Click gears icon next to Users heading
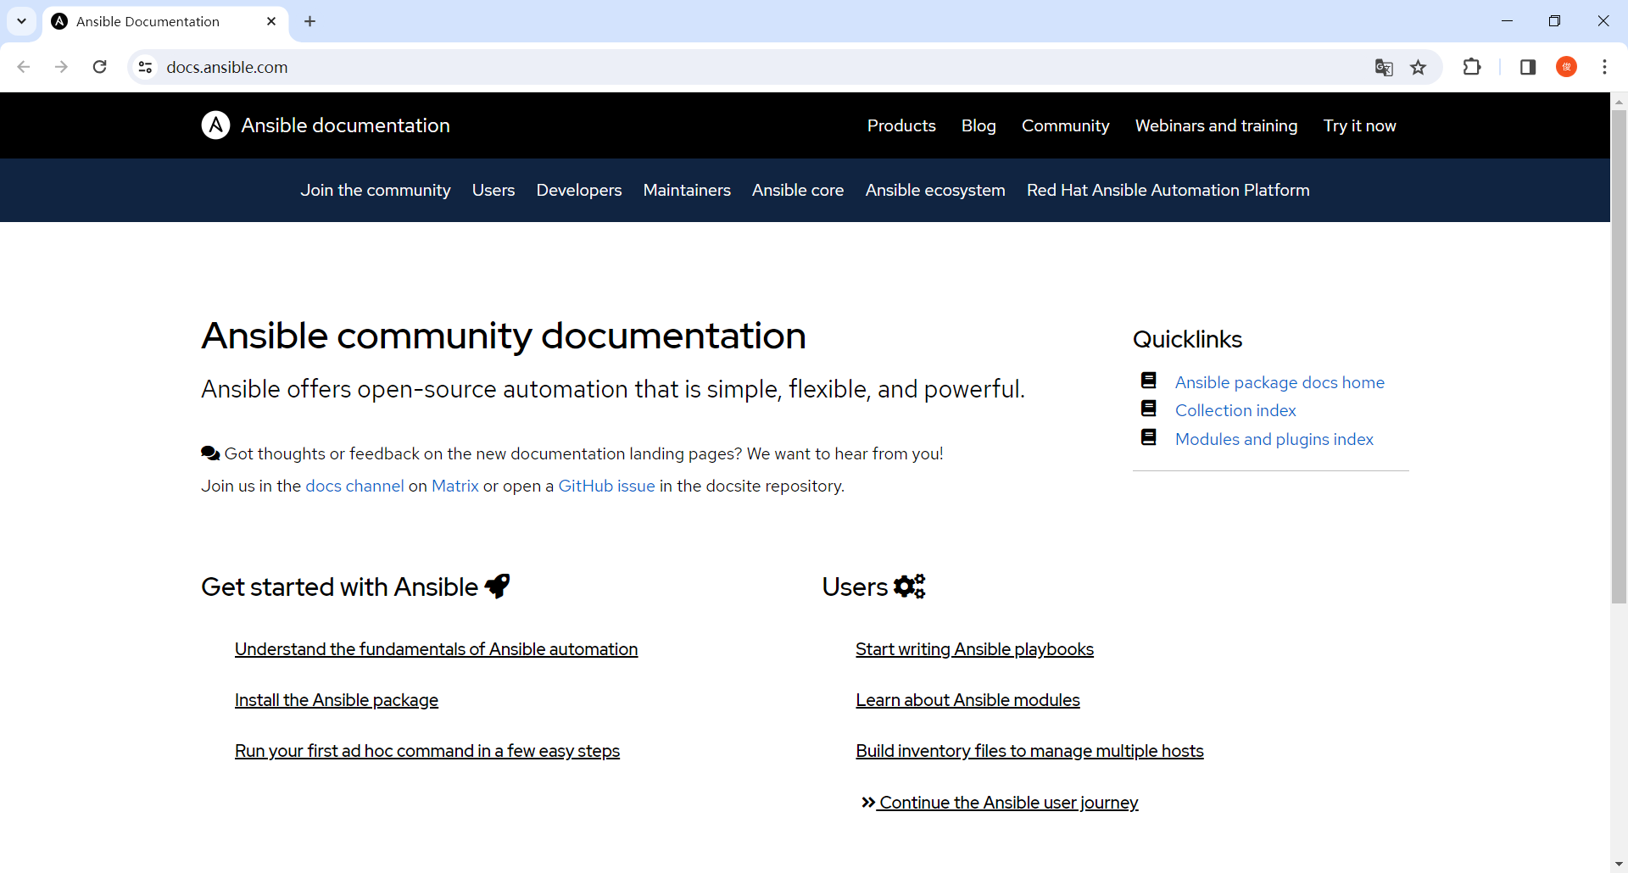Screen dimensions: 1628x873 tap(909, 586)
